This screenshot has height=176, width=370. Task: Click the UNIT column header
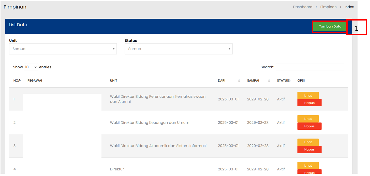click(113, 81)
